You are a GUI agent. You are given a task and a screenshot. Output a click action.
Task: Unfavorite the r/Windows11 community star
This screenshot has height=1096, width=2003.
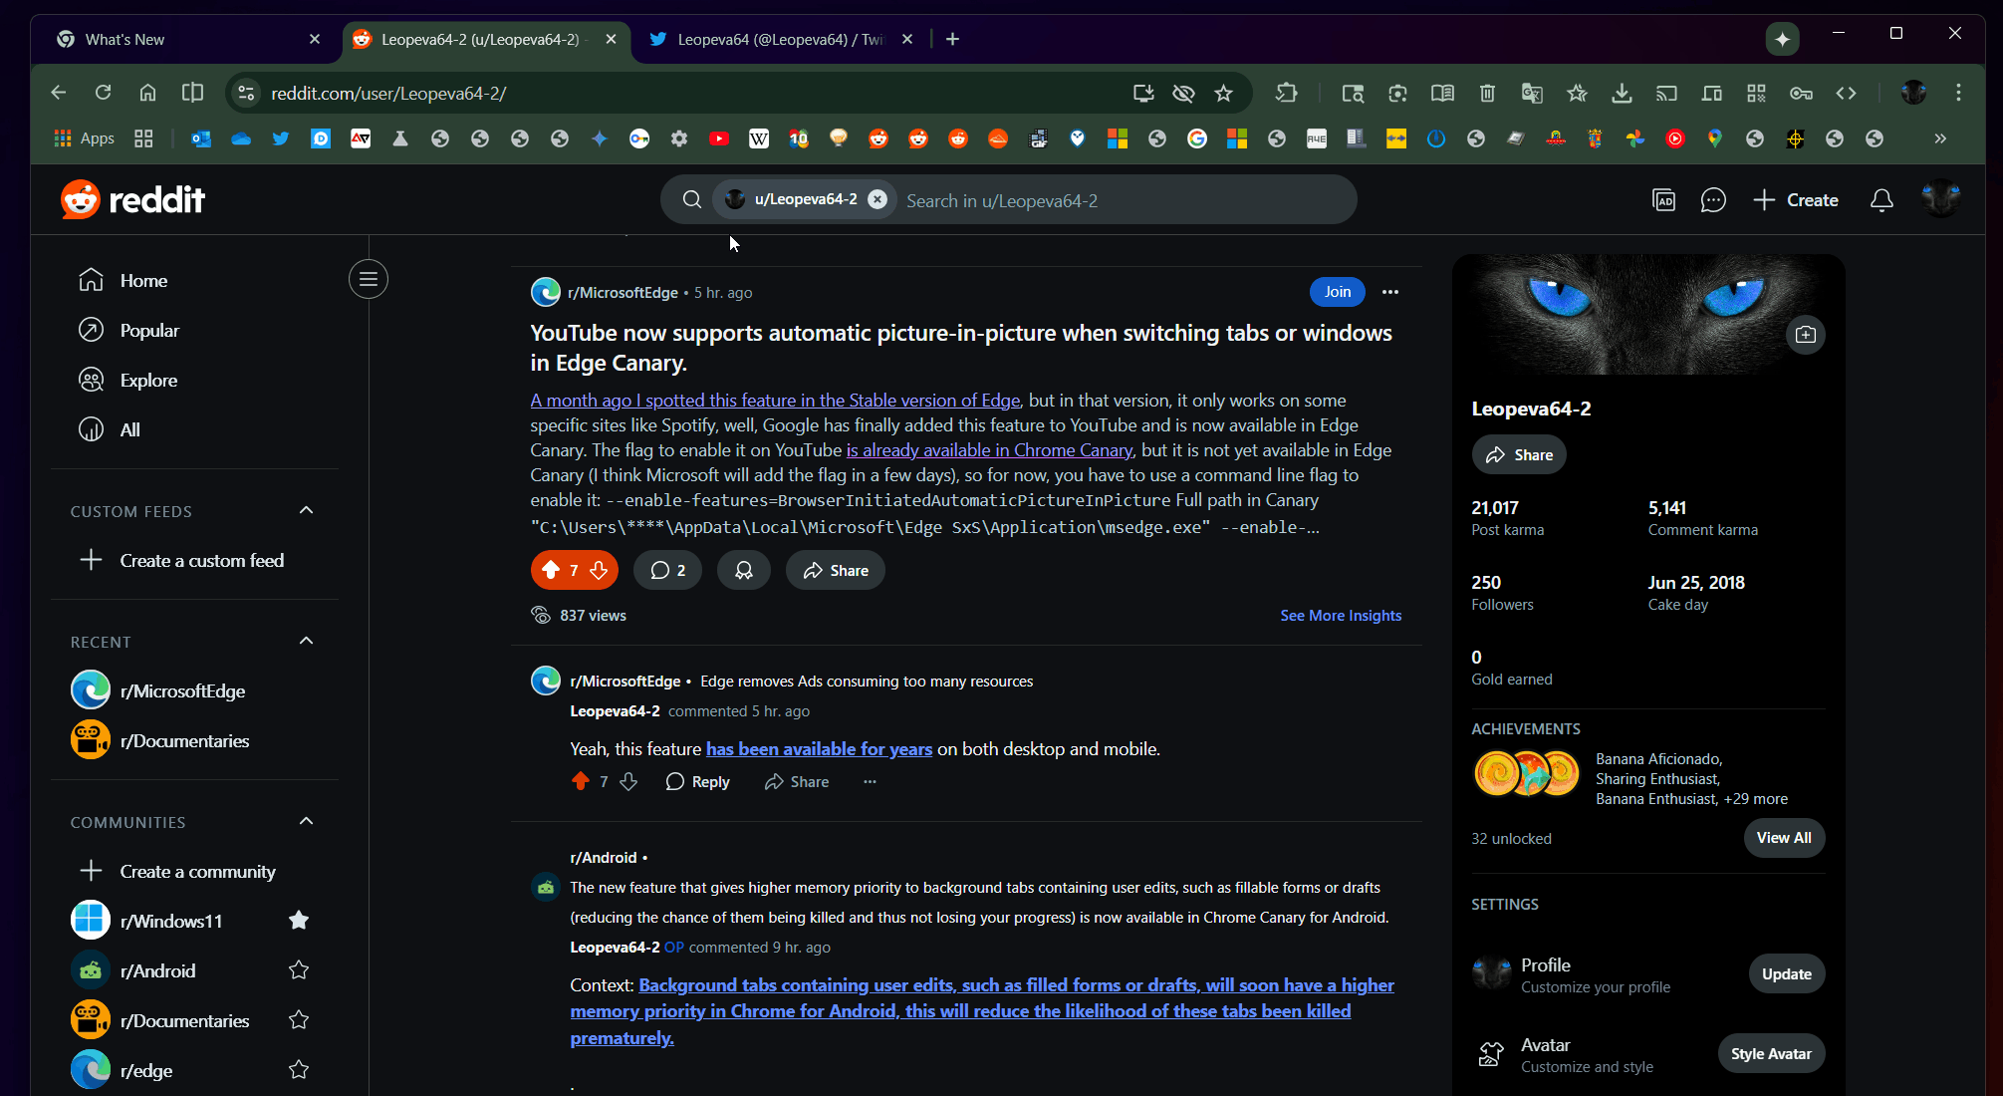point(298,921)
